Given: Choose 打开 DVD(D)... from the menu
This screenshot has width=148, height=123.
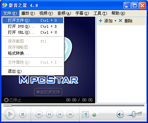Looking at the screenshot, I should (x=33, y=26).
